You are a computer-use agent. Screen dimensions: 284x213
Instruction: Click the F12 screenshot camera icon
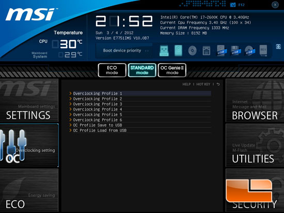tap(232, 5)
